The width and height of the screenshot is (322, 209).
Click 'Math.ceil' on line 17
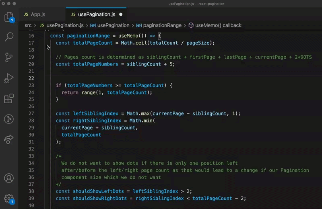click(x=134, y=43)
